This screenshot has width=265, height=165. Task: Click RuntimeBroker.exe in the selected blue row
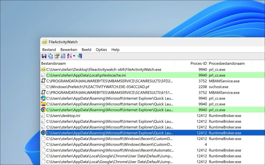225,133
